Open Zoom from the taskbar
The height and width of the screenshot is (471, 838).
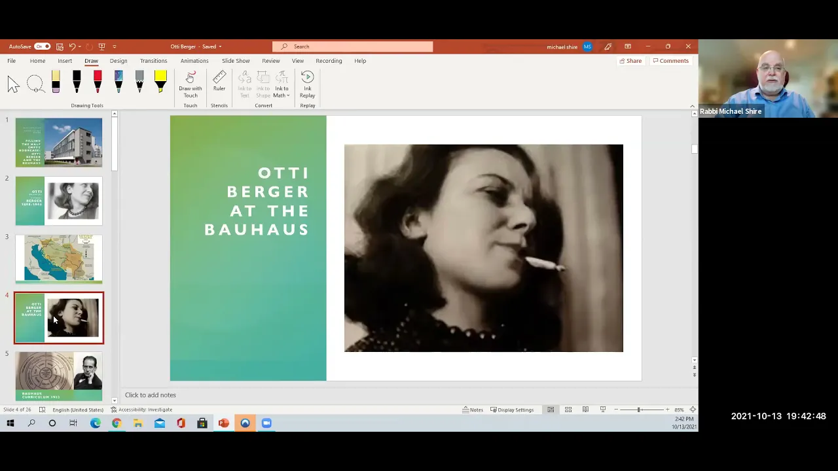pos(266,423)
